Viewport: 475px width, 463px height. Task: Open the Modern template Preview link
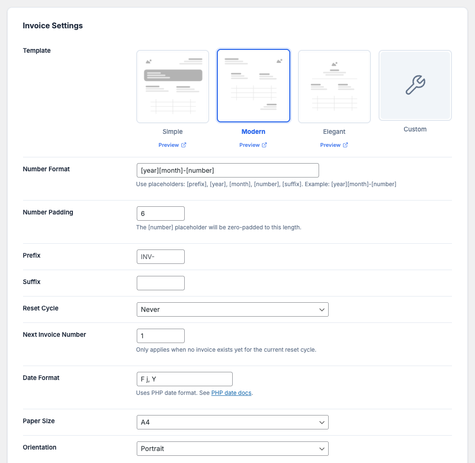[x=249, y=145]
